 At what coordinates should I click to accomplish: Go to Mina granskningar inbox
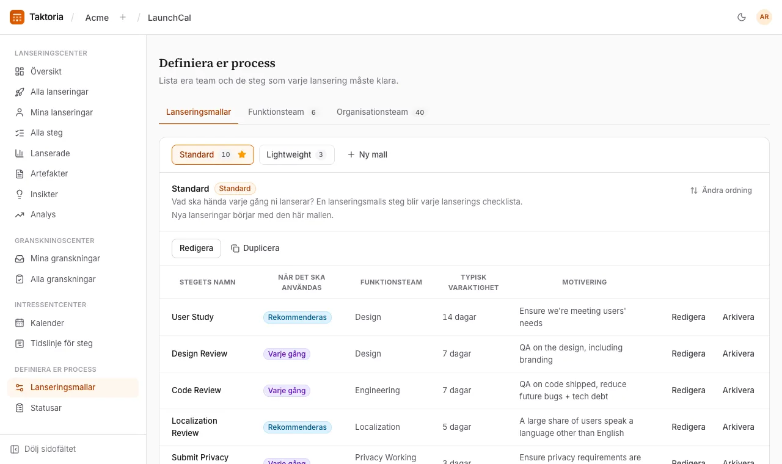73,258
